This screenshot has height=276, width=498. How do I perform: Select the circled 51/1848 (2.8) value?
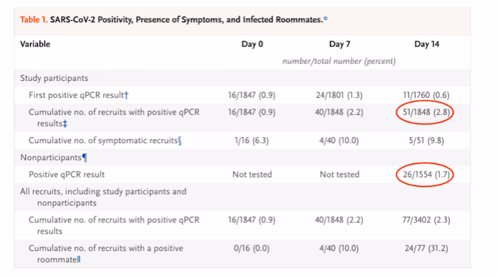426,112
